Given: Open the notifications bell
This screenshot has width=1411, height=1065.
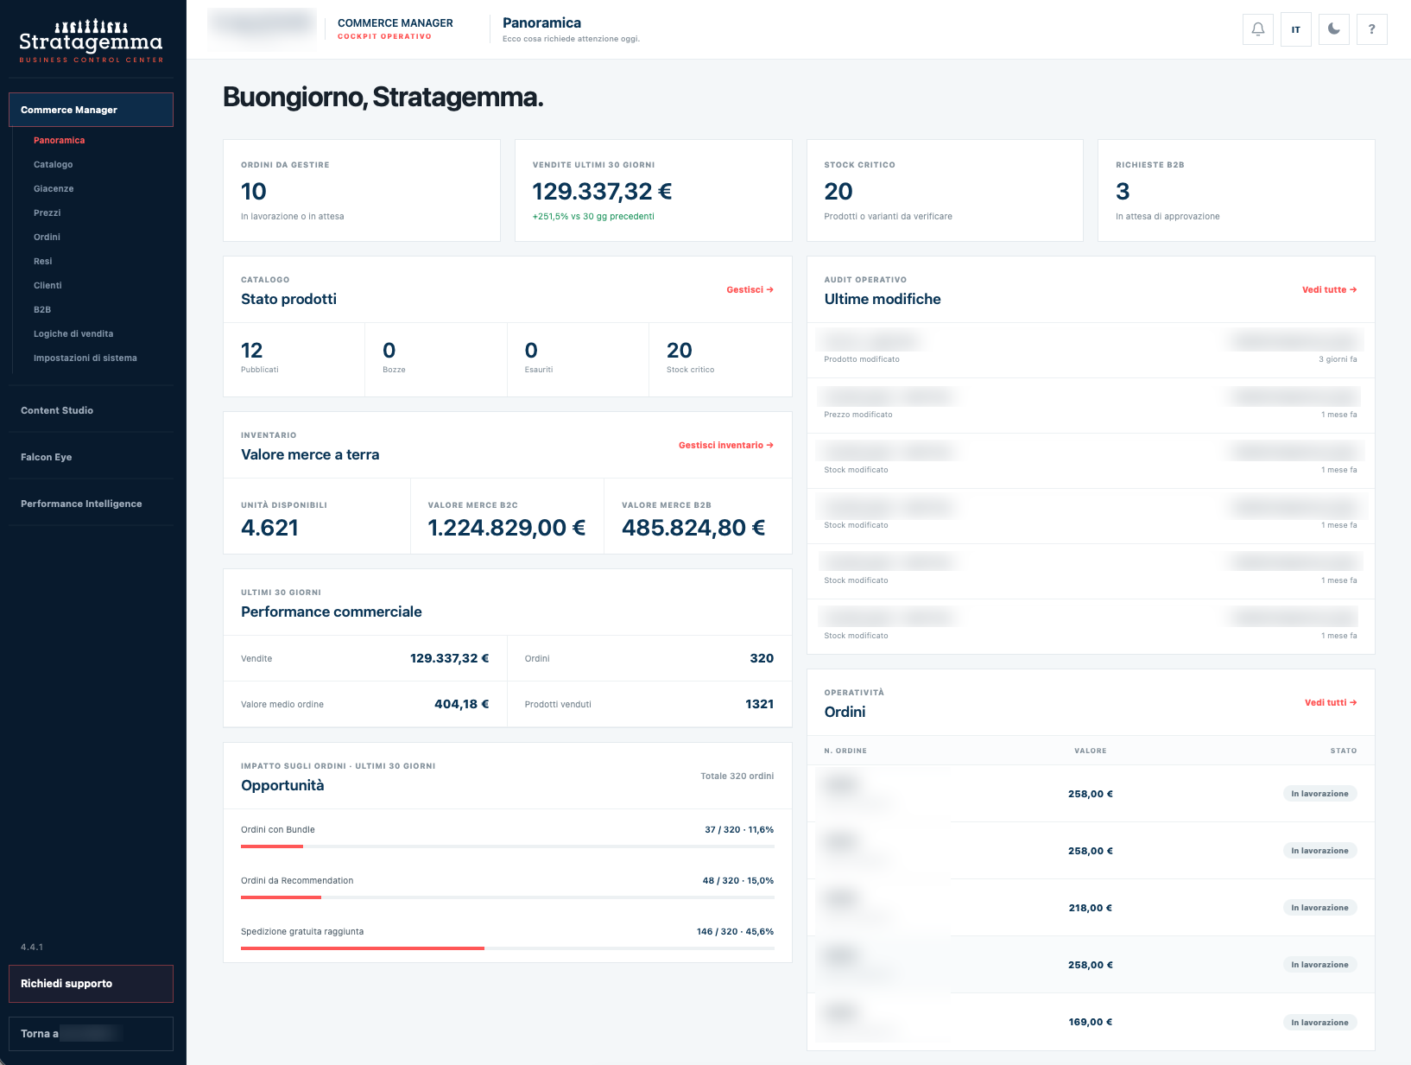Looking at the screenshot, I should 1257,29.
